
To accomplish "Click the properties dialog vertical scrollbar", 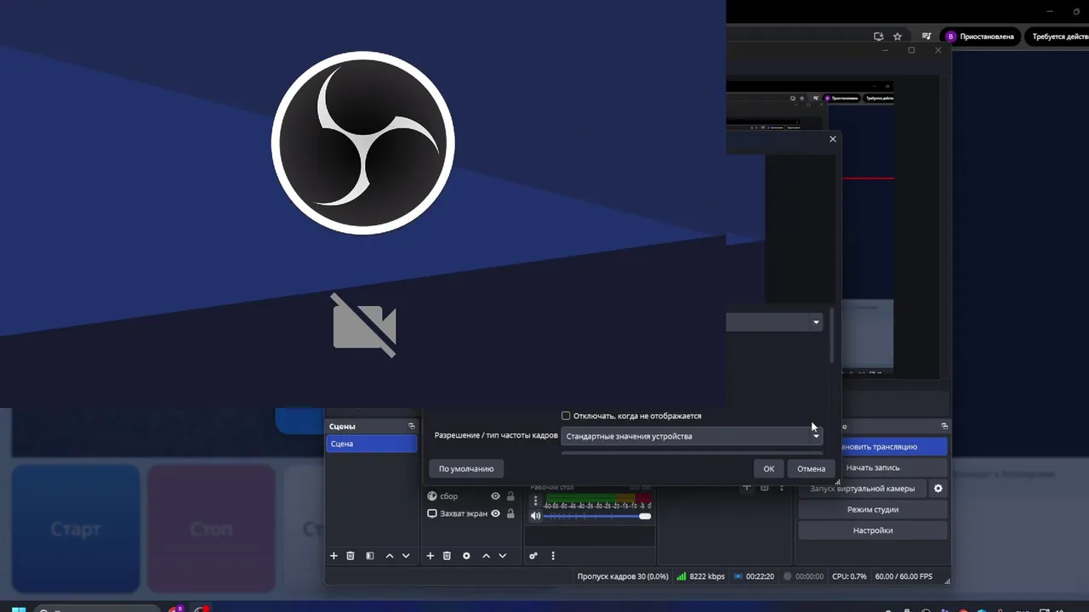I will coord(831,337).
